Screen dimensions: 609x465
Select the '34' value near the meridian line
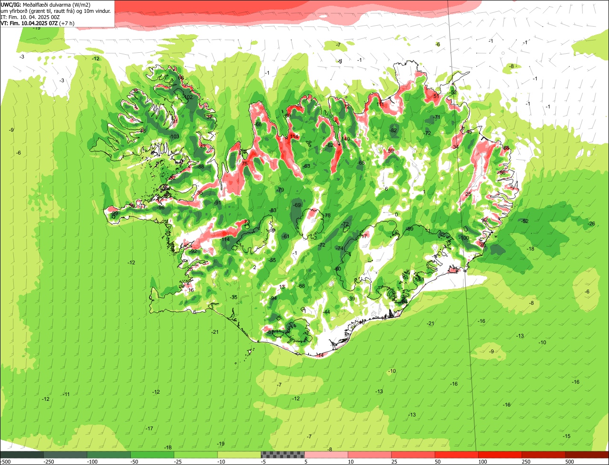456,147
